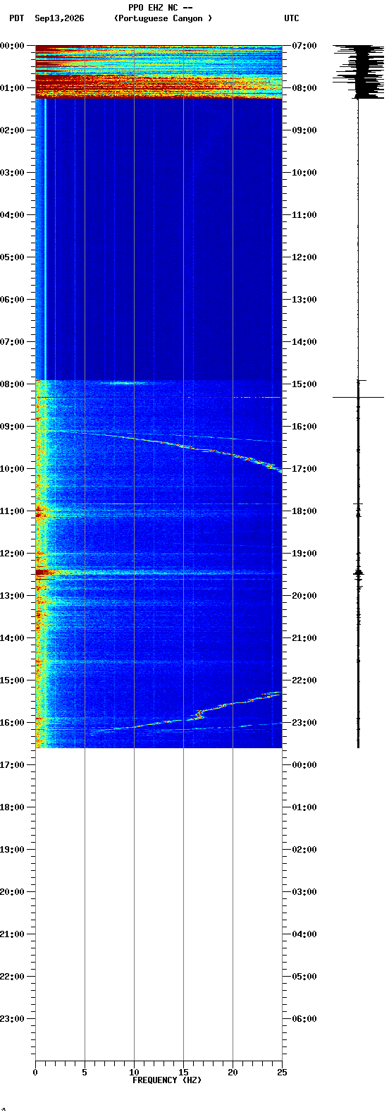Click the UTC '13:00' time label
This screenshot has height=1117, width=389.
[304, 299]
